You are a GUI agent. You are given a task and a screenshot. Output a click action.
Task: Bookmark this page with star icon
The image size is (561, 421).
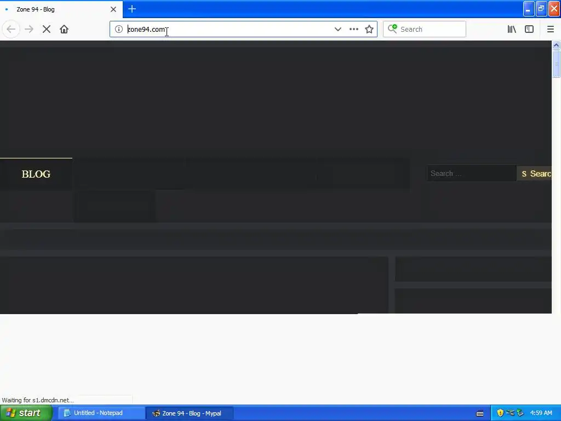369,29
